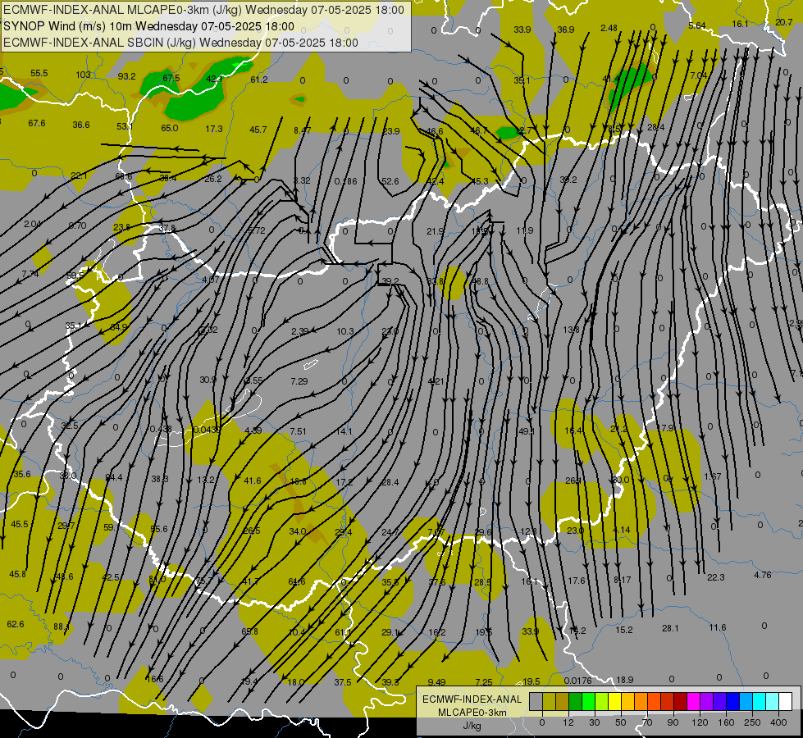Click the pale cyan swatch before 400
Screen dimensions: 803x738
(x=773, y=701)
